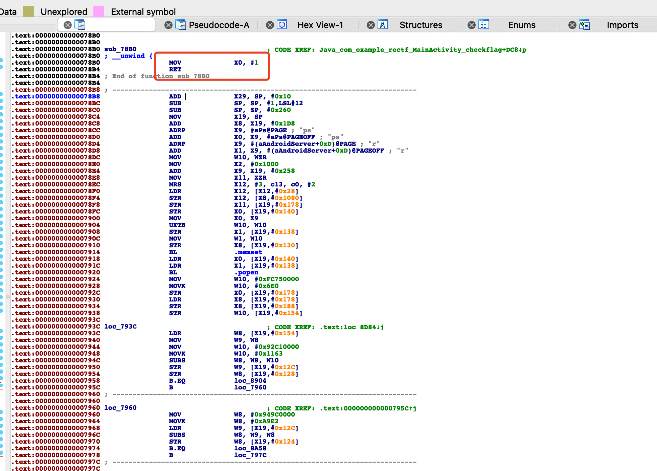Jump to loc_8904 branch target
The width and height of the screenshot is (657, 471).
[x=250, y=381]
